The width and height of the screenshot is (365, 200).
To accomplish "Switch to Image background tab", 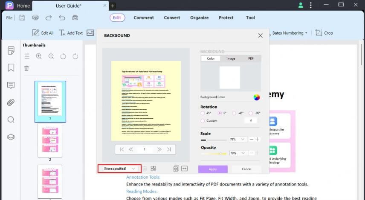I will [x=231, y=59].
